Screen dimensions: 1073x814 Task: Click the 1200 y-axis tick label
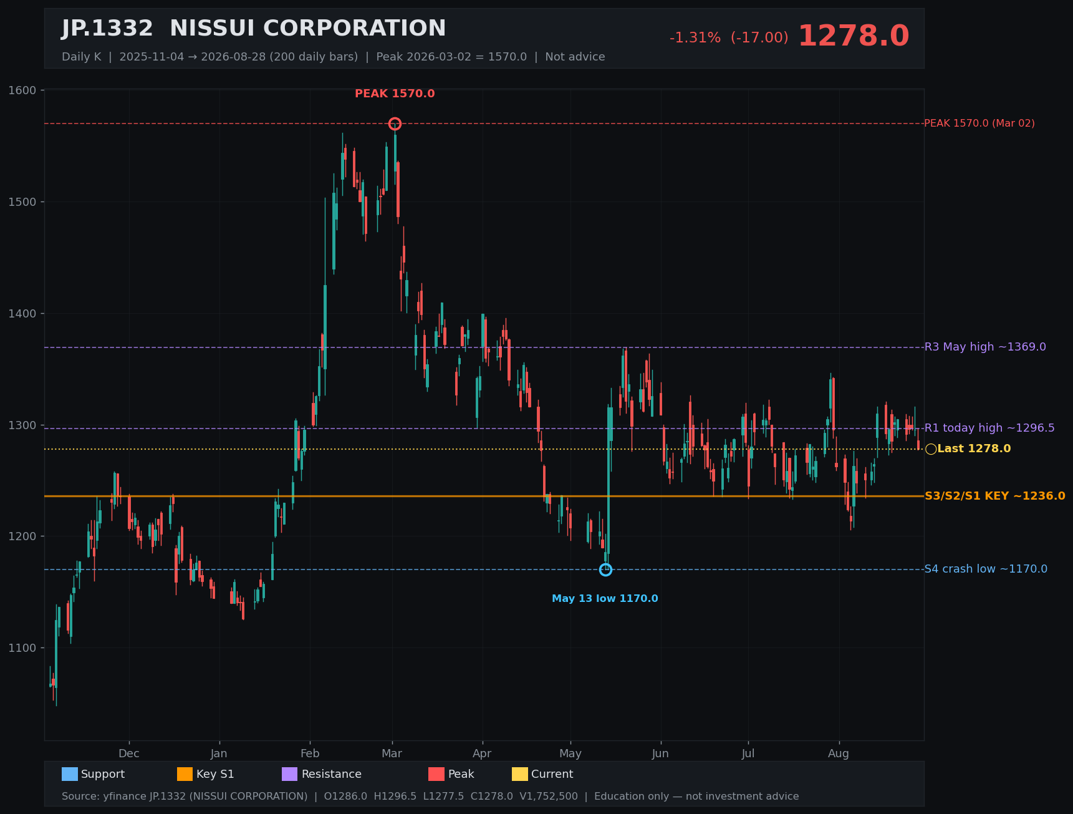[22, 536]
